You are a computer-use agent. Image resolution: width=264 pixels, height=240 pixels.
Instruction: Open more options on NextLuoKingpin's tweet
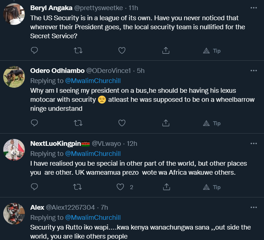click(x=254, y=143)
